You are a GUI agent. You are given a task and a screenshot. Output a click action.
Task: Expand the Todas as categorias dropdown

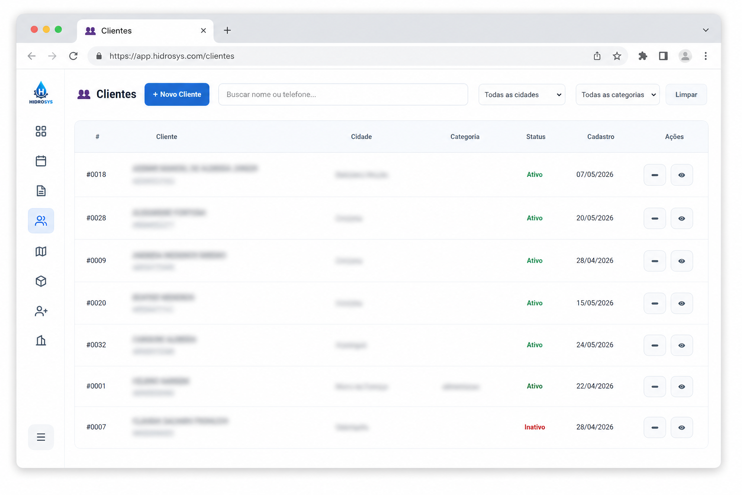pyautogui.click(x=617, y=95)
